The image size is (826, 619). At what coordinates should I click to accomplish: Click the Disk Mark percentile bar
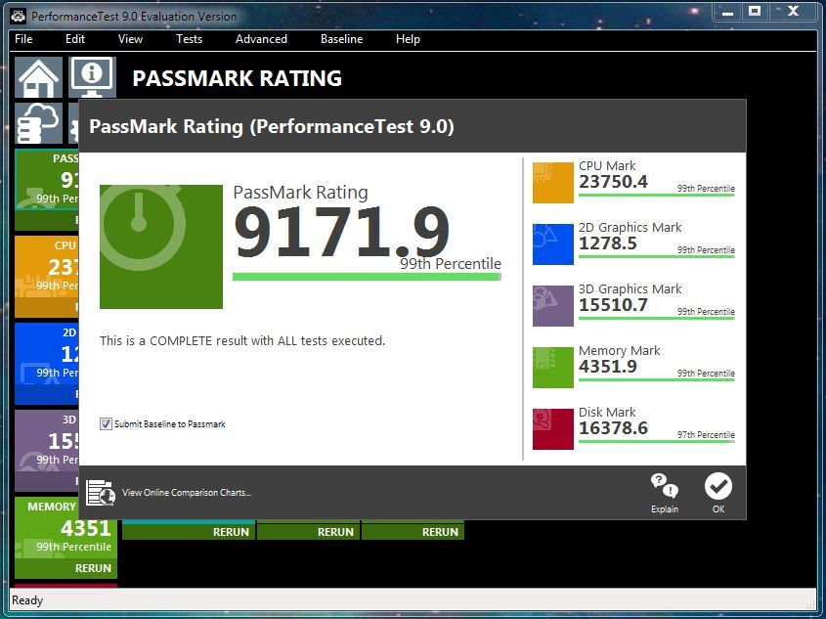[656, 441]
